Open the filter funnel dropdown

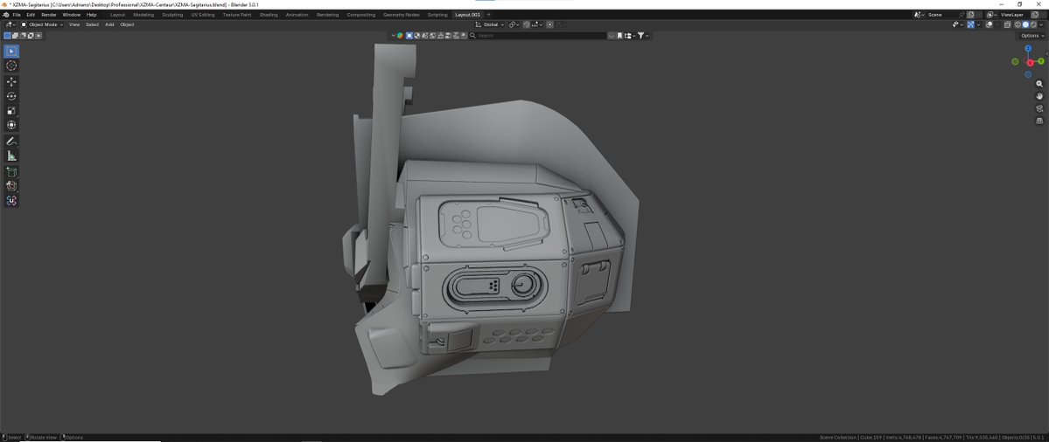(x=644, y=36)
